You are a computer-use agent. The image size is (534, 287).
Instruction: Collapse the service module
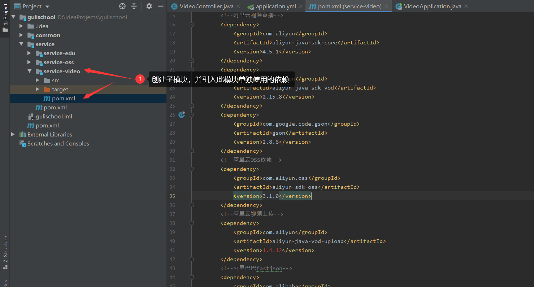(x=21, y=44)
